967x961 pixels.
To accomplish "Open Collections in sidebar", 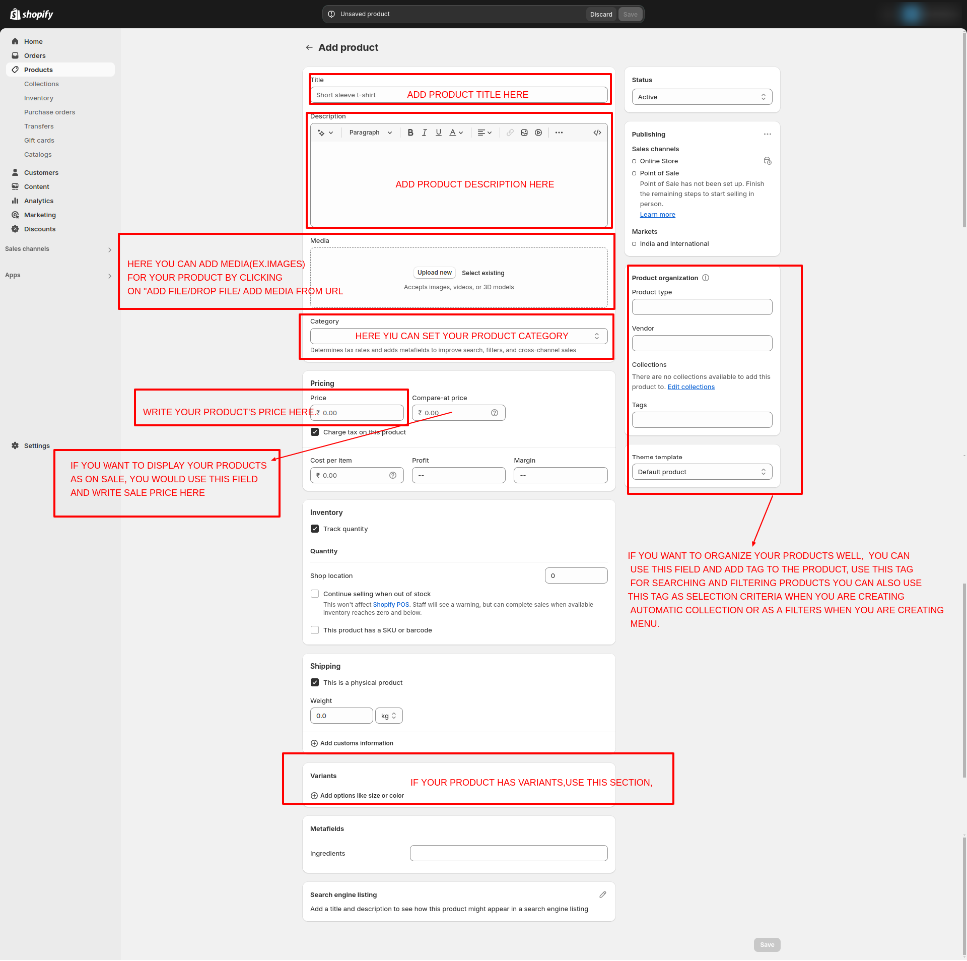I will [41, 84].
